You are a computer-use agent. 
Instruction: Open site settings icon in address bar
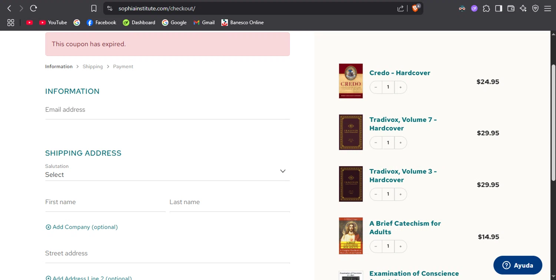110,9
